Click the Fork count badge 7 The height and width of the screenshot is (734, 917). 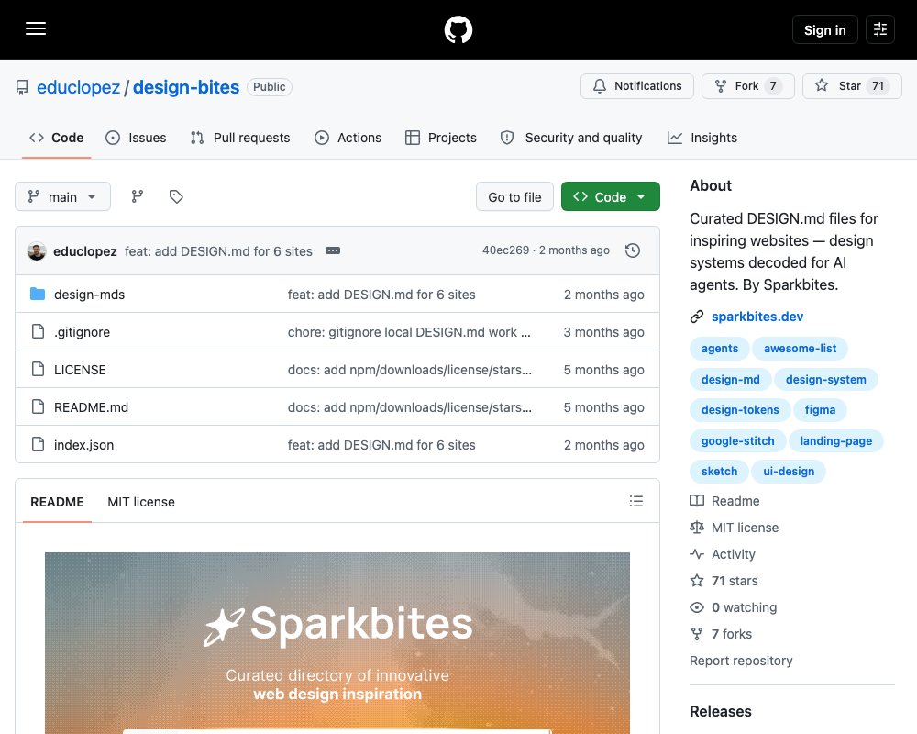point(773,86)
